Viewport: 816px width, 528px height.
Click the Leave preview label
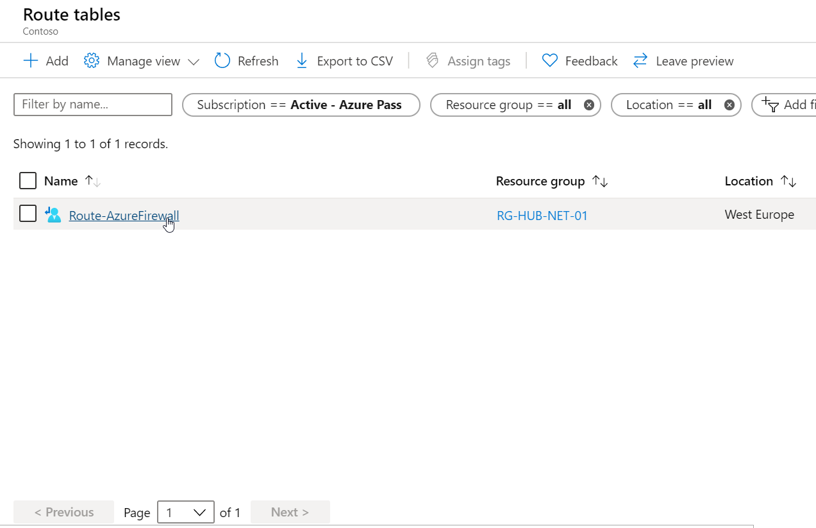(695, 61)
